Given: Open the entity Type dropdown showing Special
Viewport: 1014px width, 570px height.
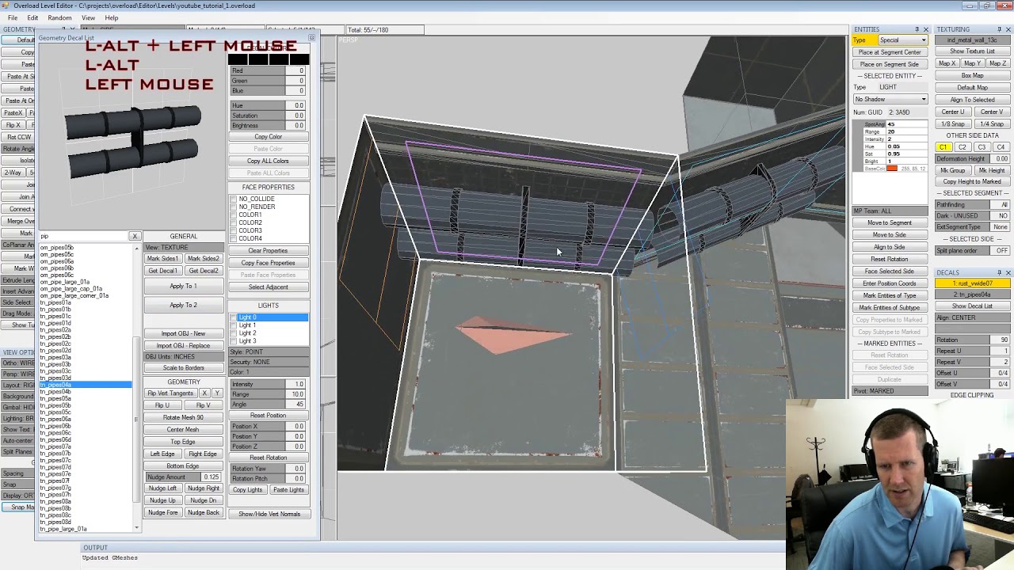Looking at the screenshot, I should point(902,40).
